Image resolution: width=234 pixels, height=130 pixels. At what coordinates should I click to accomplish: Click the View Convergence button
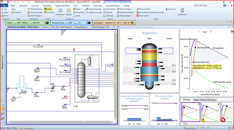(x=26, y=128)
